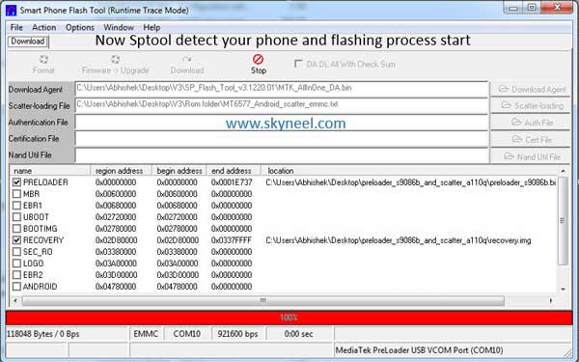
Task: Click the name column header
Action: pos(50,171)
